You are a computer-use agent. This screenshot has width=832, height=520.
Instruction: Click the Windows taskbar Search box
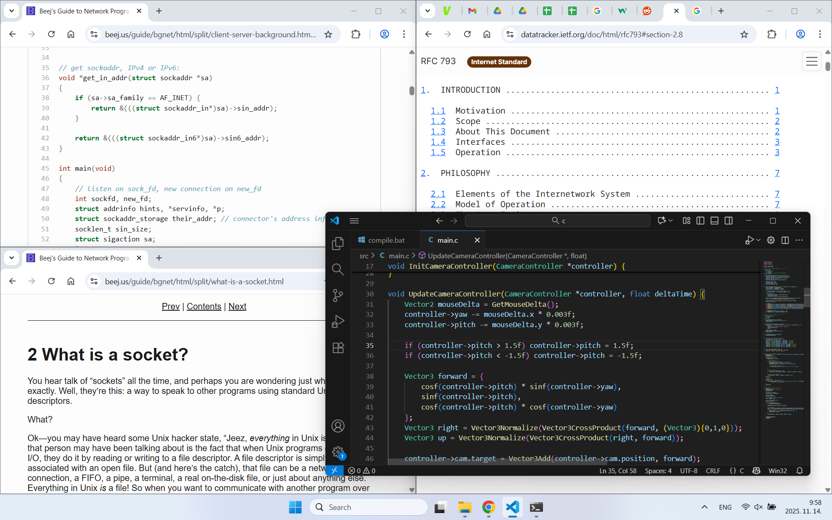(368, 507)
